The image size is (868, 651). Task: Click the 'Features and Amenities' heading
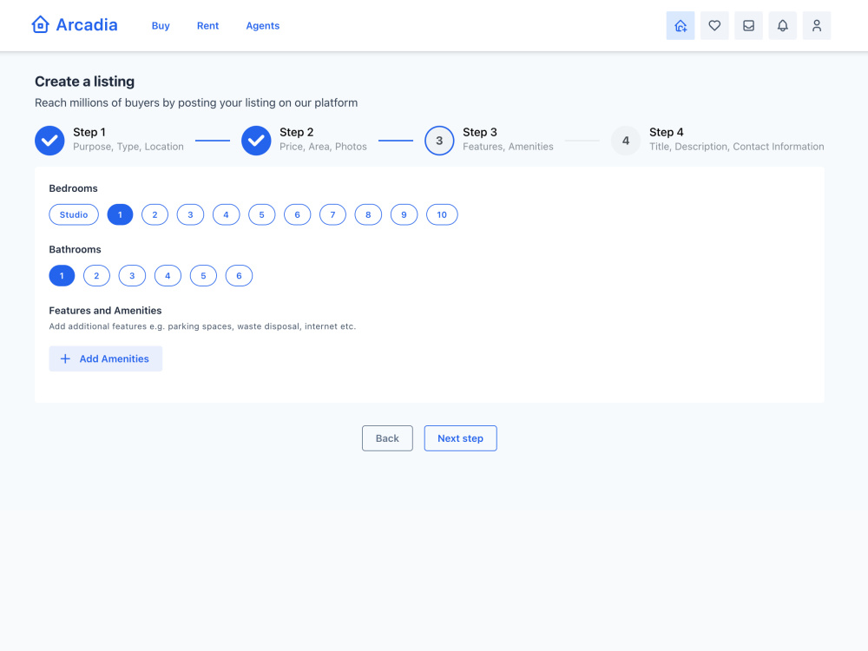(x=105, y=311)
